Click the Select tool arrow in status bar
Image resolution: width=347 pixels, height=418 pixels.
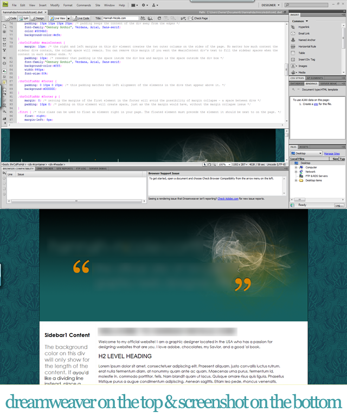point(204,165)
